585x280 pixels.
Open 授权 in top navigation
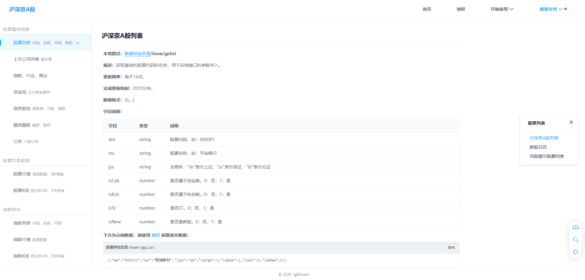tap(461, 9)
